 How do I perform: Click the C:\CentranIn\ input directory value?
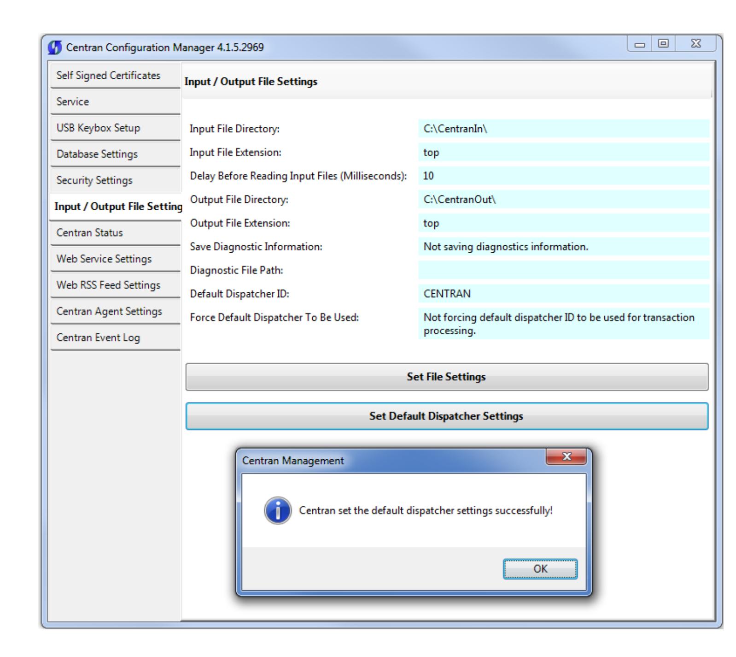[564, 129]
